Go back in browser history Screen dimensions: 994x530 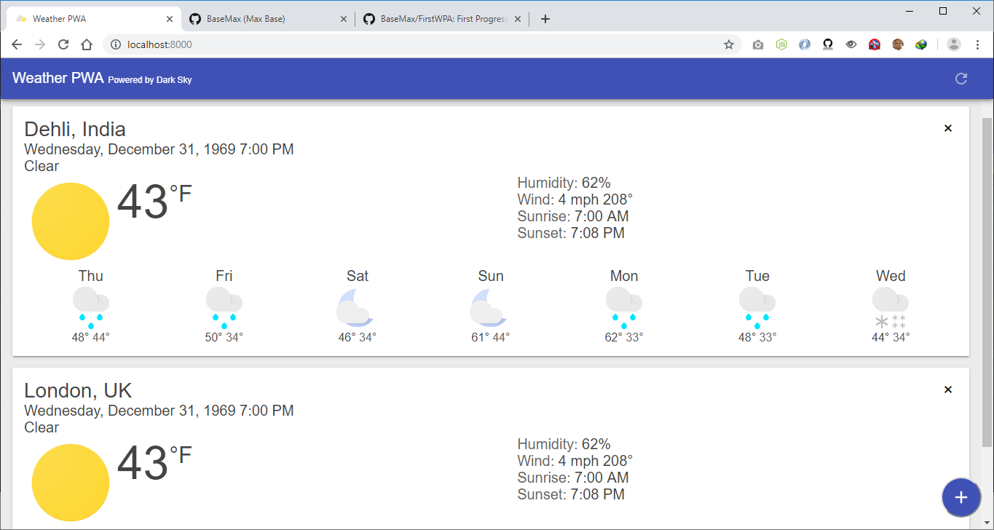pos(17,44)
